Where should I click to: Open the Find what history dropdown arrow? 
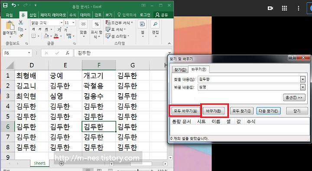302,79
